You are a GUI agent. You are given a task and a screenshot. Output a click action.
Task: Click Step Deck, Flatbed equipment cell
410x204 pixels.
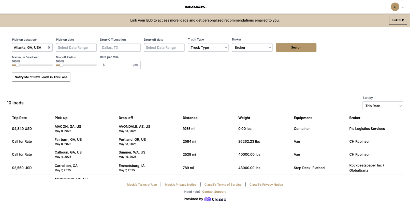(x=309, y=168)
